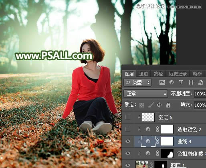Show hidden layer 选取颜色 2
This screenshot has width=206, height=168.
click(x=128, y=129)
